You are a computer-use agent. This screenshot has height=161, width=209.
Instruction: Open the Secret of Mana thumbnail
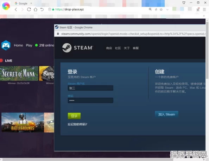[19, 73]
